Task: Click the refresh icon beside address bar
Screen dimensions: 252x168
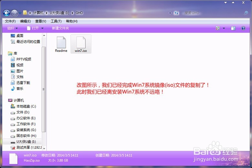Action: [176, 13]
